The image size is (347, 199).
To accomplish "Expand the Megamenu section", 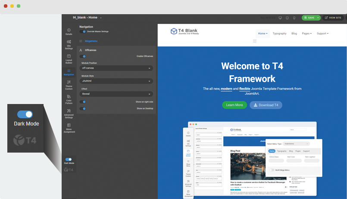I will [x=91, y=41].
